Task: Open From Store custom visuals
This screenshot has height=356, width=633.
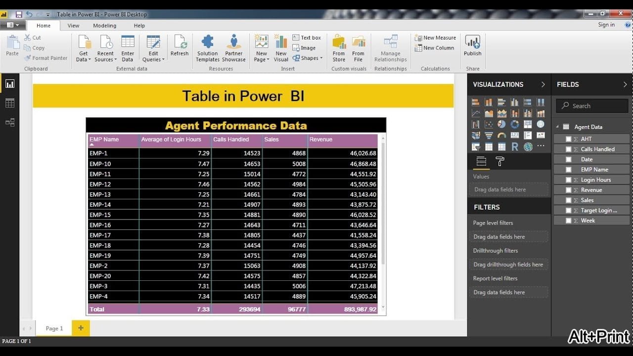Action: [339, 48]
